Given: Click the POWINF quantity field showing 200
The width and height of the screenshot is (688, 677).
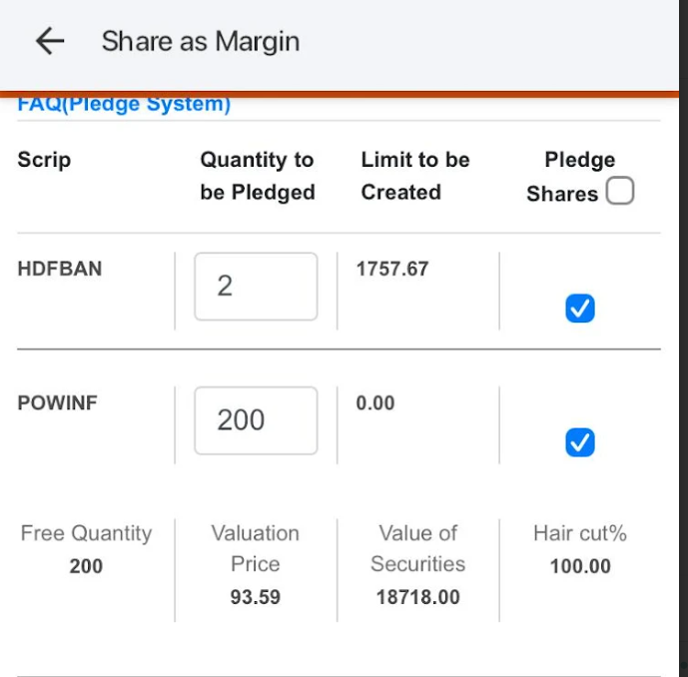Looking at the screenshot, I should [256, 420].
